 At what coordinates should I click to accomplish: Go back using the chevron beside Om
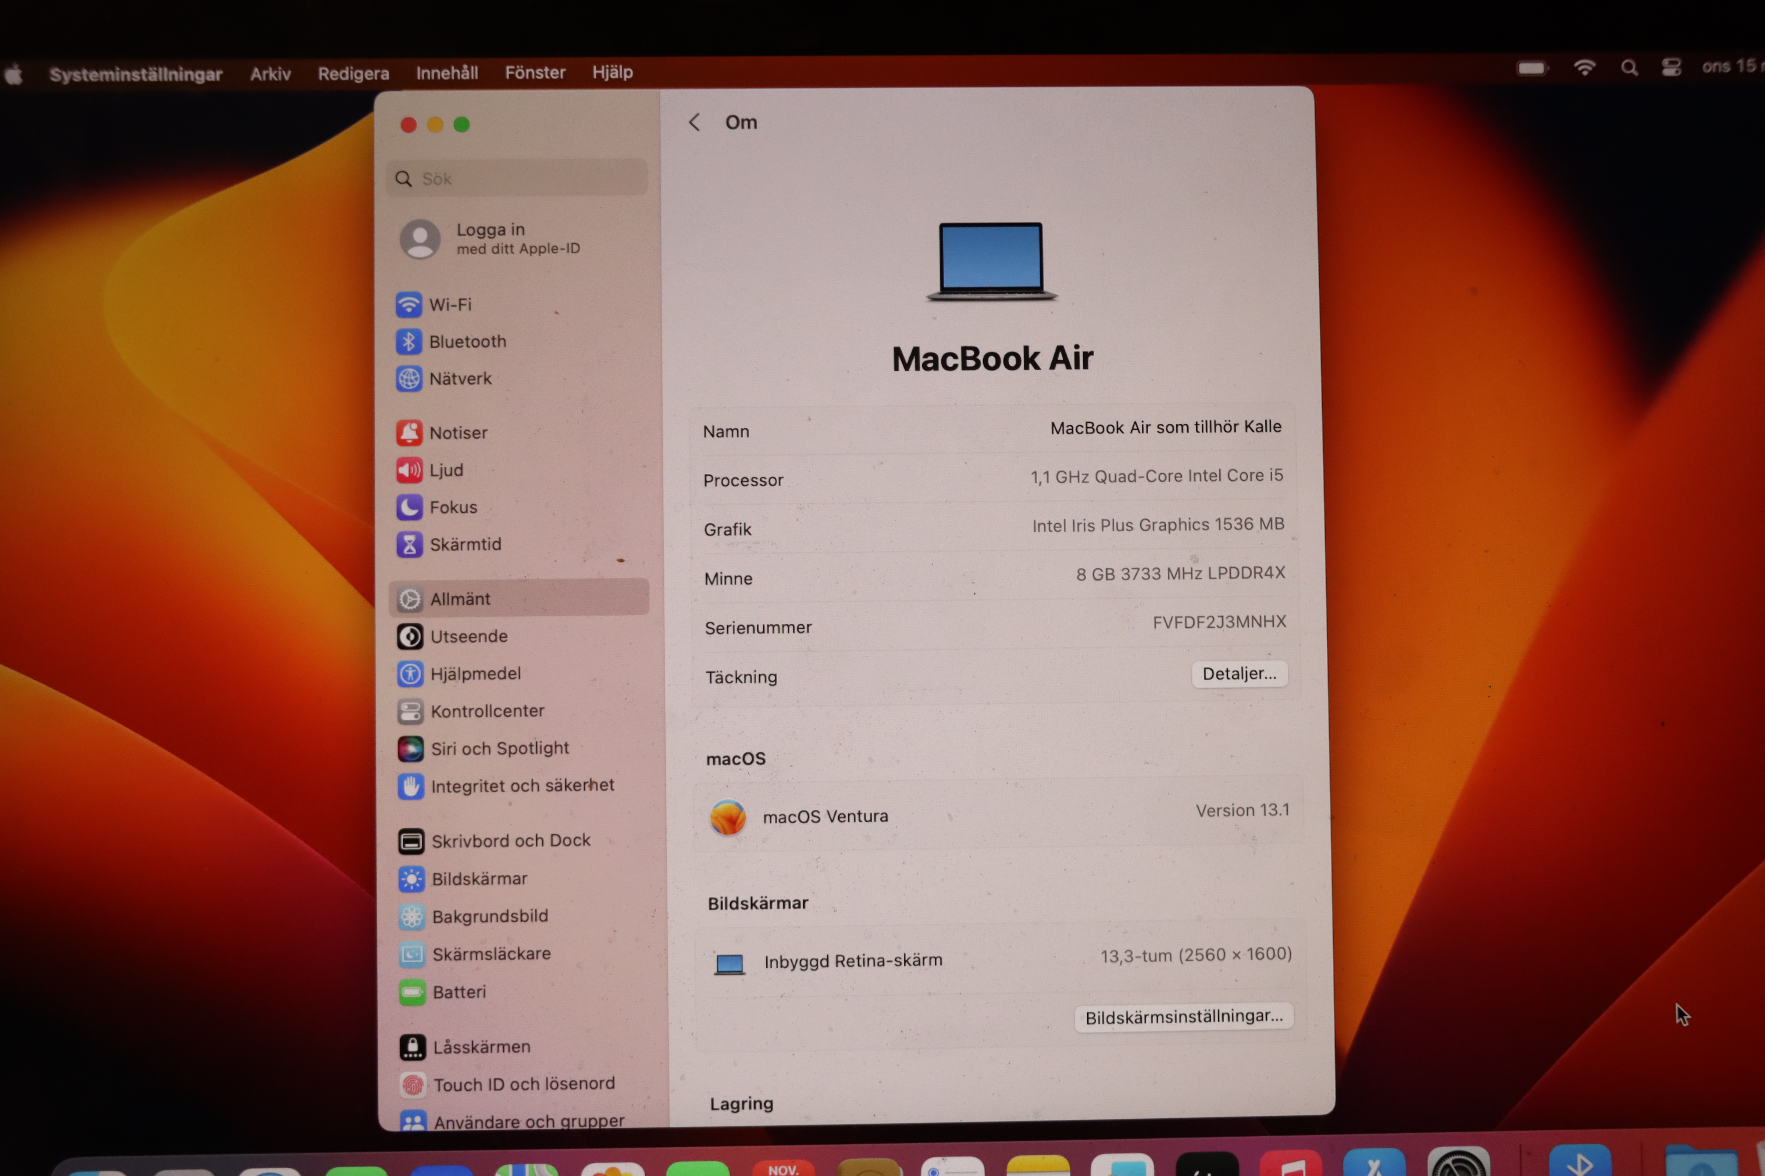[694, 122]
